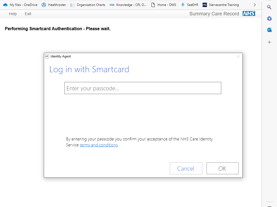Open the terms and conditions link
Image resolution: width=277 pixels, height=207 pixels.
(x=99, y=145)
